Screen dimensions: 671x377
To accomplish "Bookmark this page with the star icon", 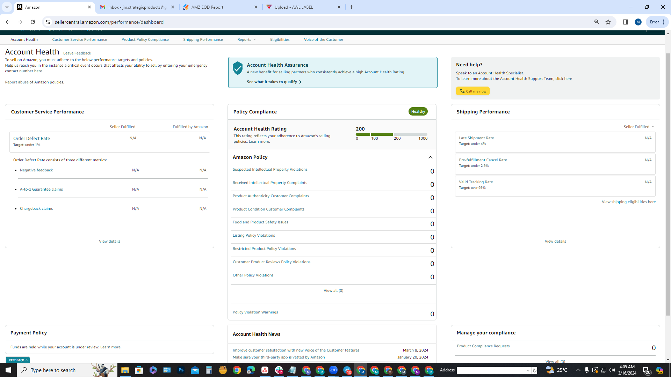I will pyautogui.click(x=608, y=22).
